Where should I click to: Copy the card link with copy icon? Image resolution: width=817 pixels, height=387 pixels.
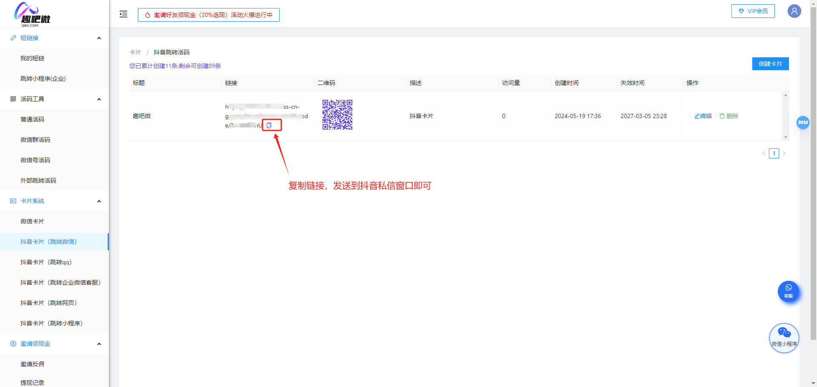click(269, 125)
